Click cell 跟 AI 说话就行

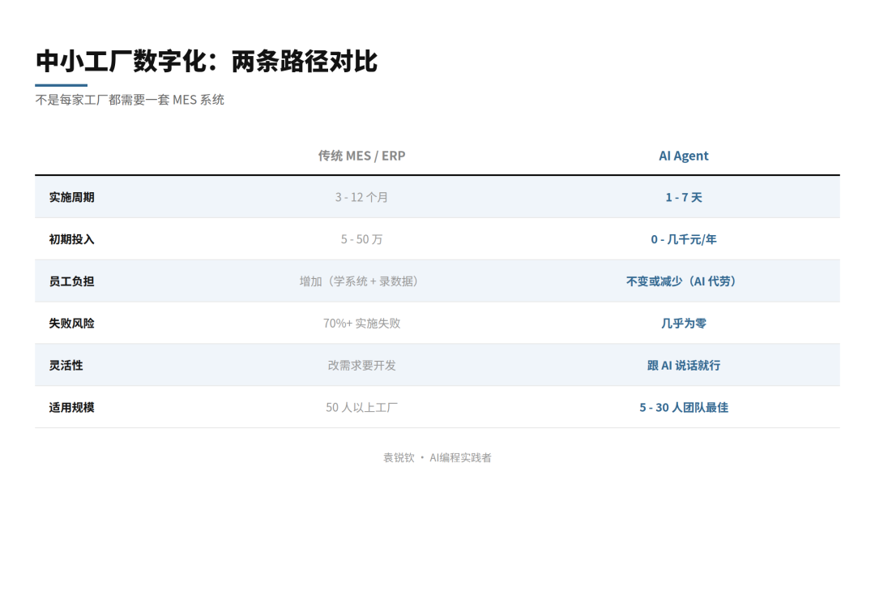(684, 365)
